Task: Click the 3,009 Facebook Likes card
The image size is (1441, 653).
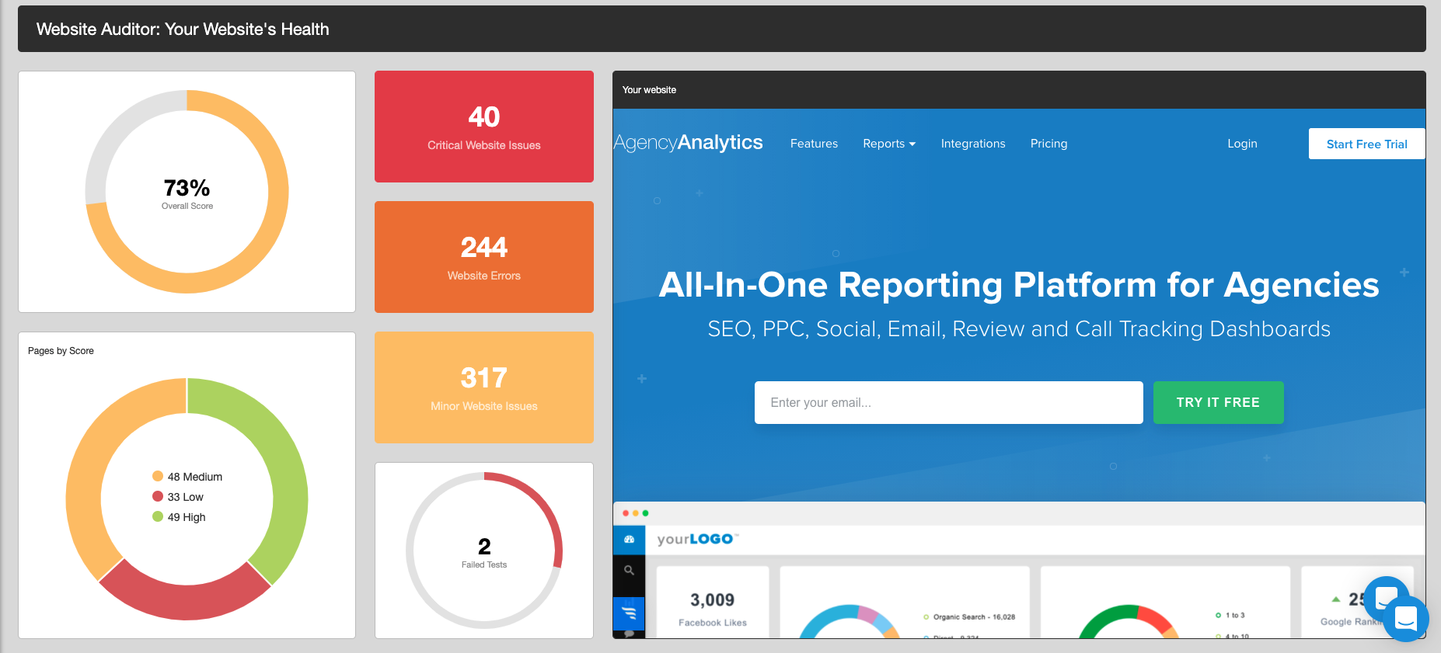Action: (x=713, y=603)
